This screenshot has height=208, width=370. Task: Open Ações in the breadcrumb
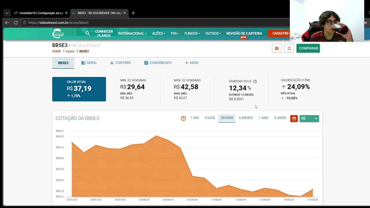point(70,51)
